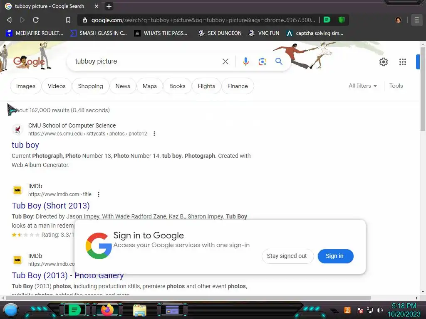Open File Explorer from the taskbar
This screenshot has width=426, height=319.
tap(140, 310)
